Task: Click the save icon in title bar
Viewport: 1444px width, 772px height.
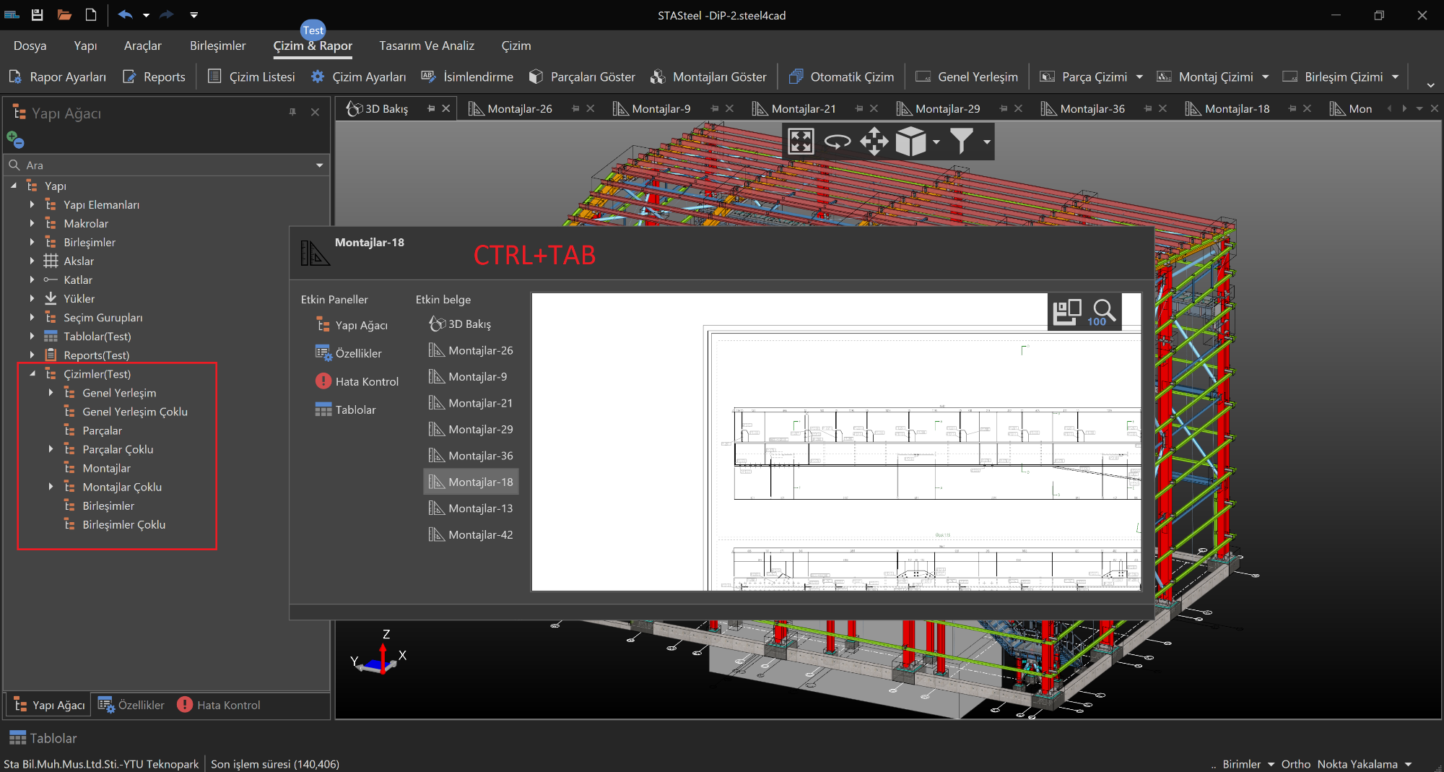Action: click(x=38, y=14)
